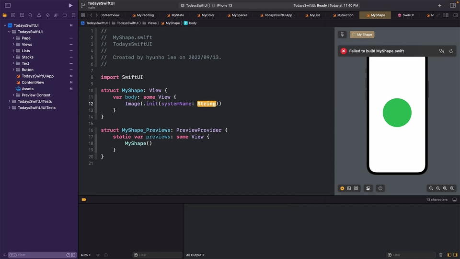Viewport: 460px width, 259px height.
Task: Open the Debug navigator
Action: point(56,15)
